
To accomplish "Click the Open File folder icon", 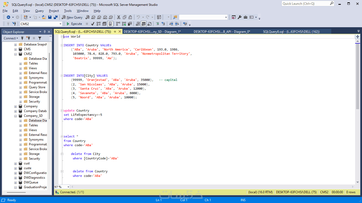I will tap(44, 17).
